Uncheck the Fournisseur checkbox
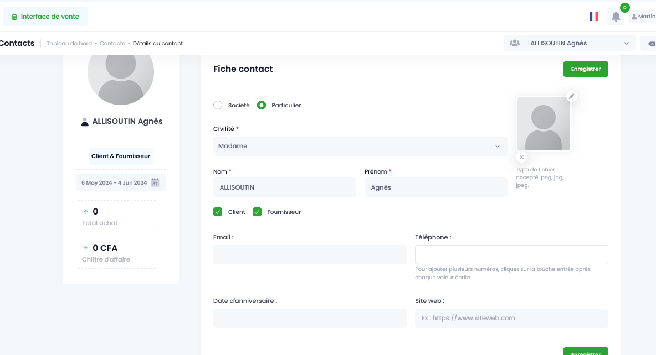The height and width of the screenshot is (355, 656). (x=257, y=212)
